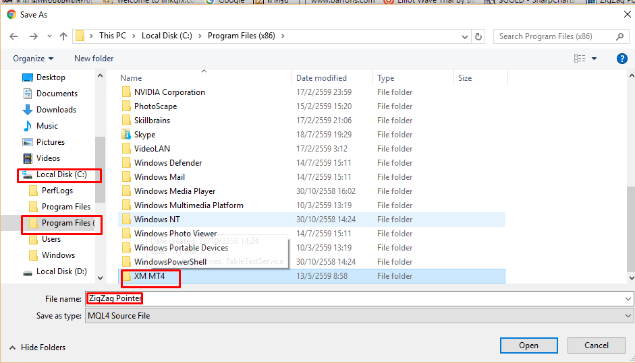Select the Windows NT folder
Image resolution: width=635 pixels, height=363 pixels.
click(x=157, y=220)
